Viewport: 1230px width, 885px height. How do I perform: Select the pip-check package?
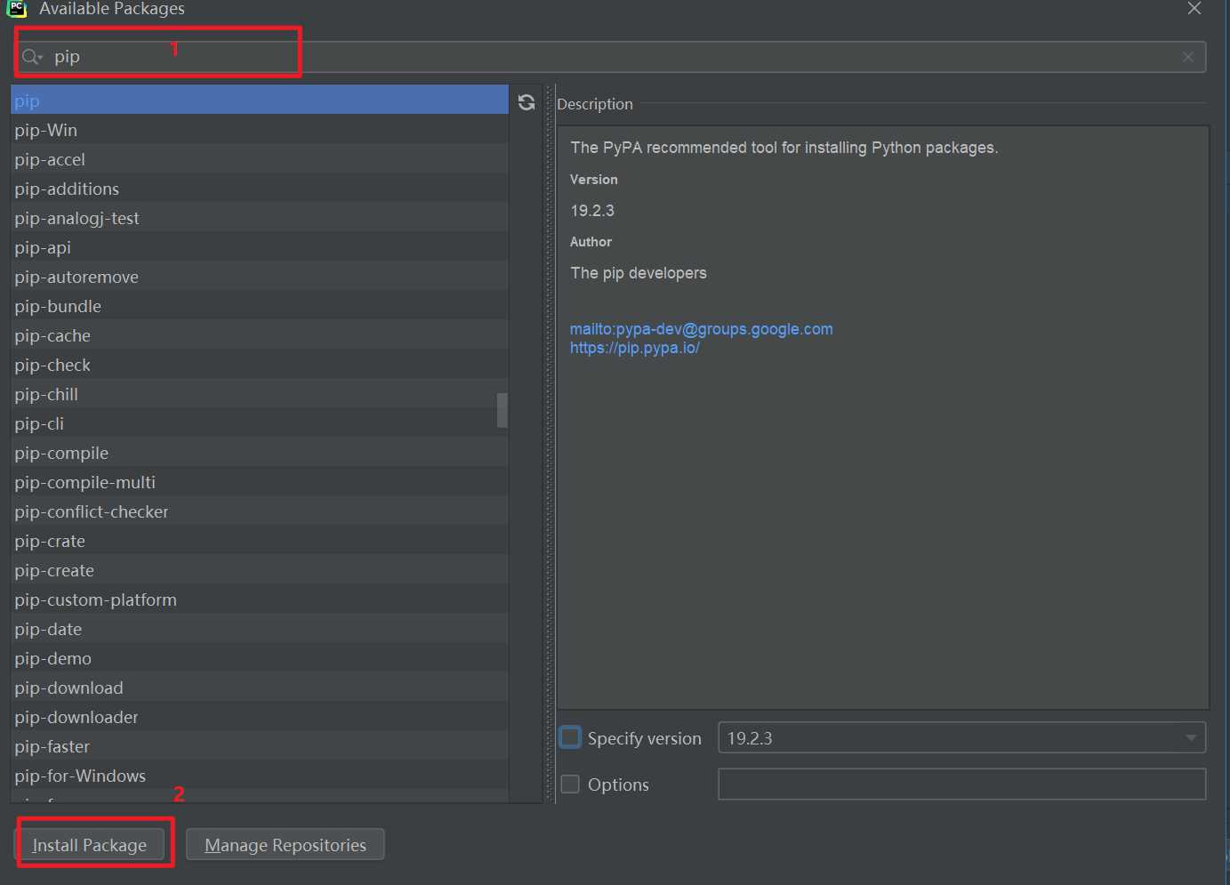pyautogui.click(x=259, y=365)
